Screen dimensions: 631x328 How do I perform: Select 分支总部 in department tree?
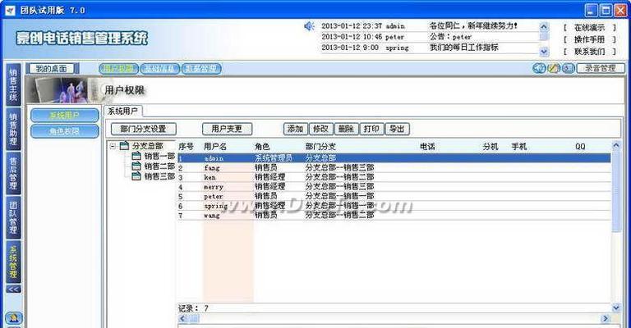[147, 146]
